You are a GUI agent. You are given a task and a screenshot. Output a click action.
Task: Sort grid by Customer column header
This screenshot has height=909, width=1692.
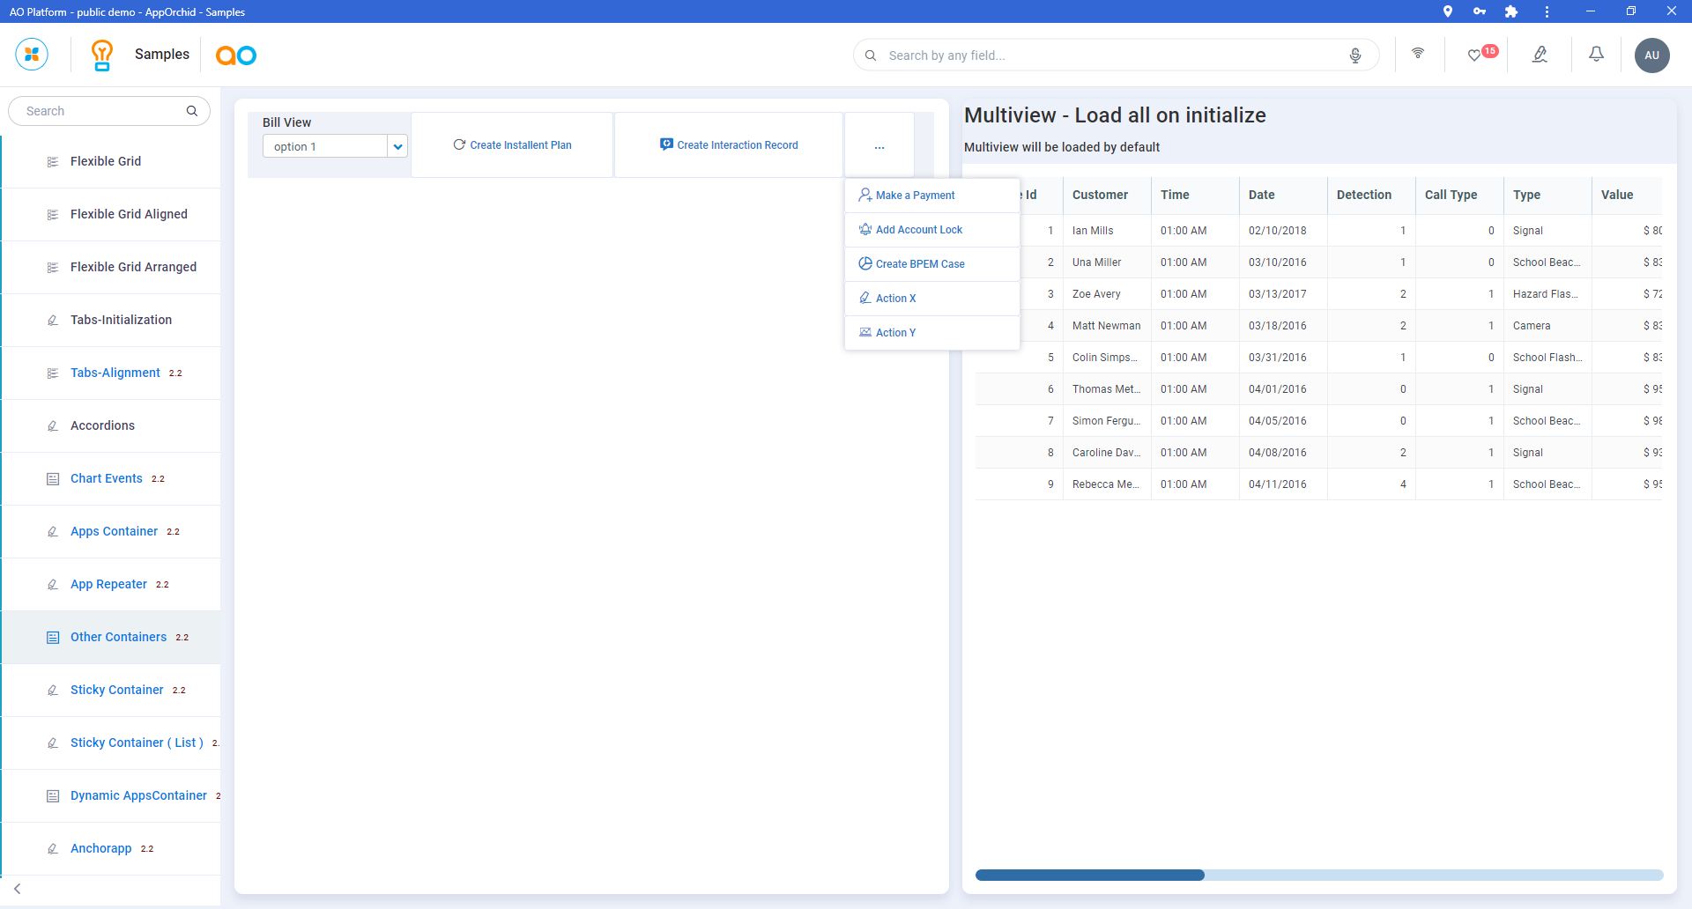point(1100,195)
